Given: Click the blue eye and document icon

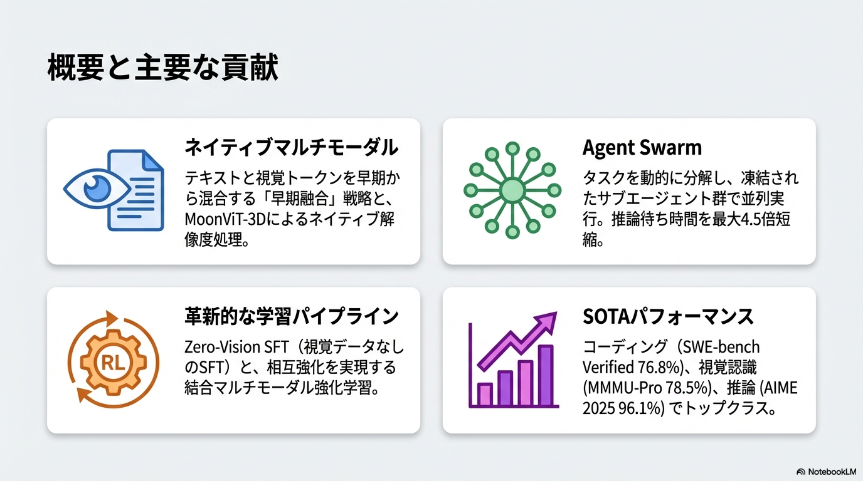Looking at the screenshot, I should tap(114, 190).
